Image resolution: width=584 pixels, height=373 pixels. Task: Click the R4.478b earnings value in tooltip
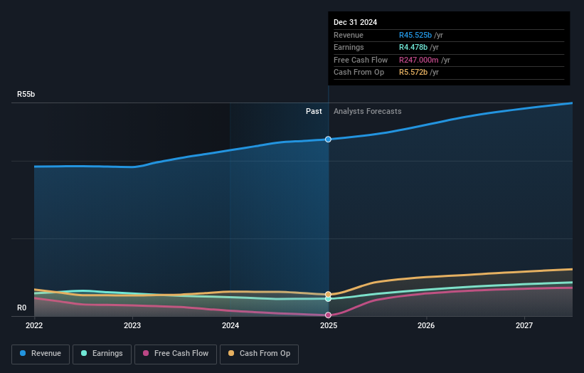coord(413,47)
